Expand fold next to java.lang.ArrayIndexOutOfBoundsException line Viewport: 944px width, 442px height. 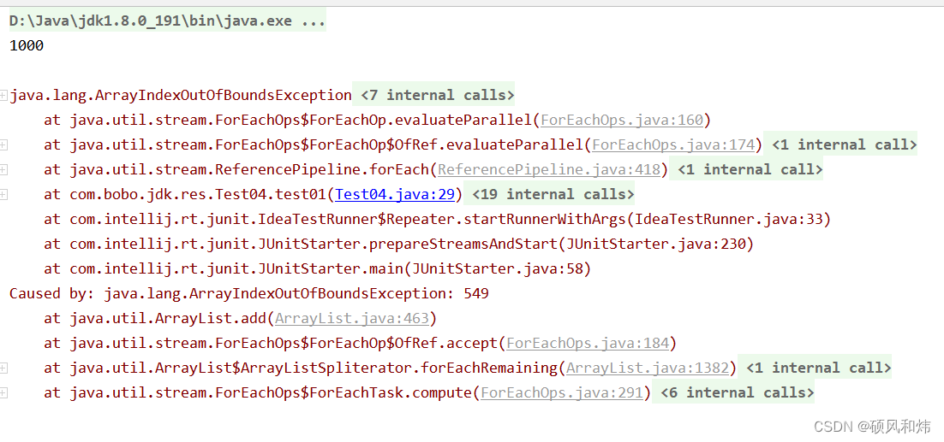3,96
